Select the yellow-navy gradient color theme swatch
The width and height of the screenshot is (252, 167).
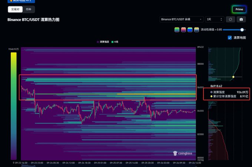coord(196,30)
